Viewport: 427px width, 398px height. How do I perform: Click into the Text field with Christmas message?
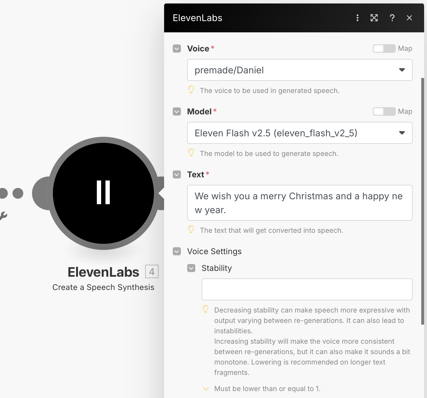click(300, 203)
